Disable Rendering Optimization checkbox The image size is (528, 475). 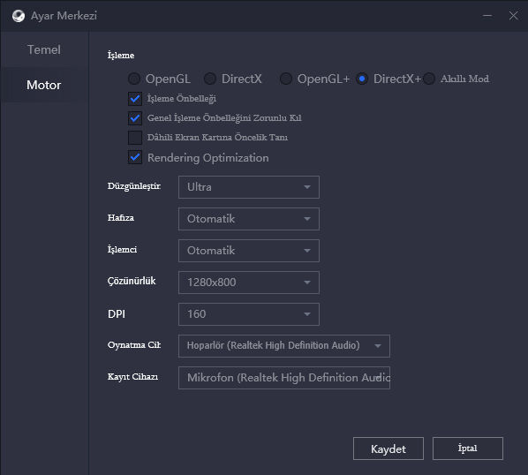coord(135,157)
